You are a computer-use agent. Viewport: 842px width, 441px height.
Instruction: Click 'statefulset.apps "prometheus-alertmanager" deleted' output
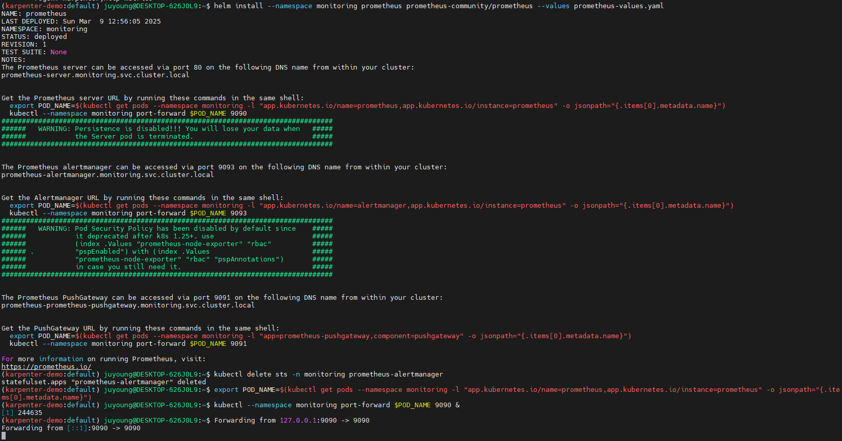click(104, 382)
